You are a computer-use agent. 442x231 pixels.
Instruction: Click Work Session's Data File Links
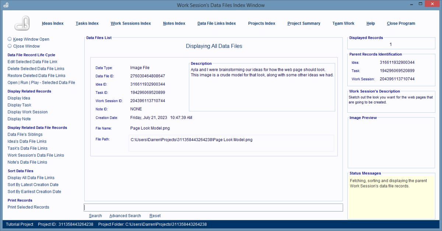click(x=36, y=155)
